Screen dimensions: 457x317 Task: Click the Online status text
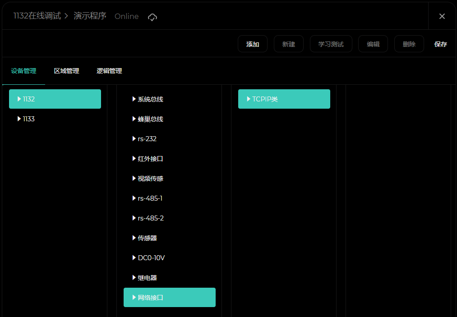(x=126, y=16)
